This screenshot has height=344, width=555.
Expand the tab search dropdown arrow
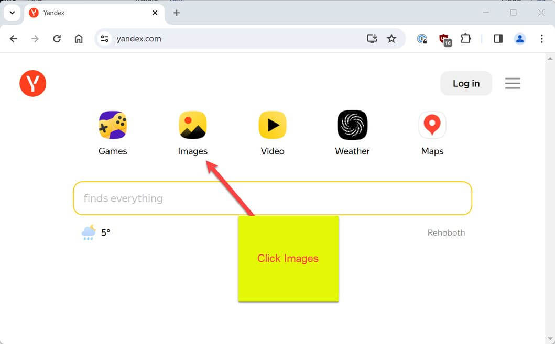click(12, 13)
